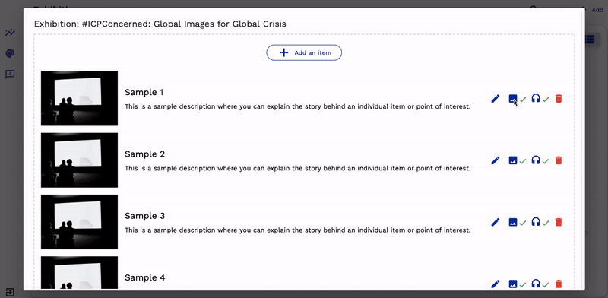The image size is (608, 298).
Task: Delete Sample 1 with trash icon
Action: tap(559, 99)
